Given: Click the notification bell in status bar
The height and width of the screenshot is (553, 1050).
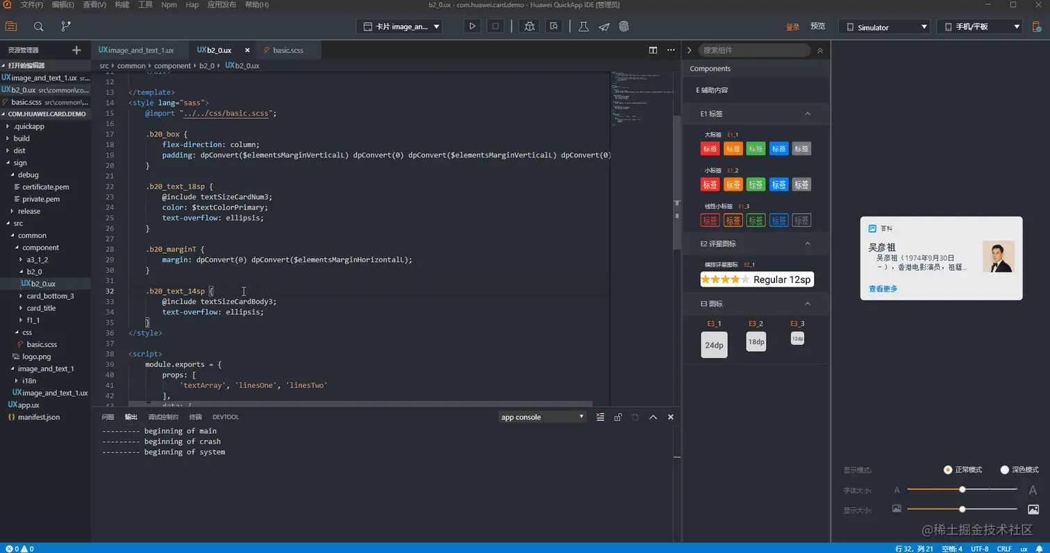Looking at the screenshot, I should [x=1039, y=548].
